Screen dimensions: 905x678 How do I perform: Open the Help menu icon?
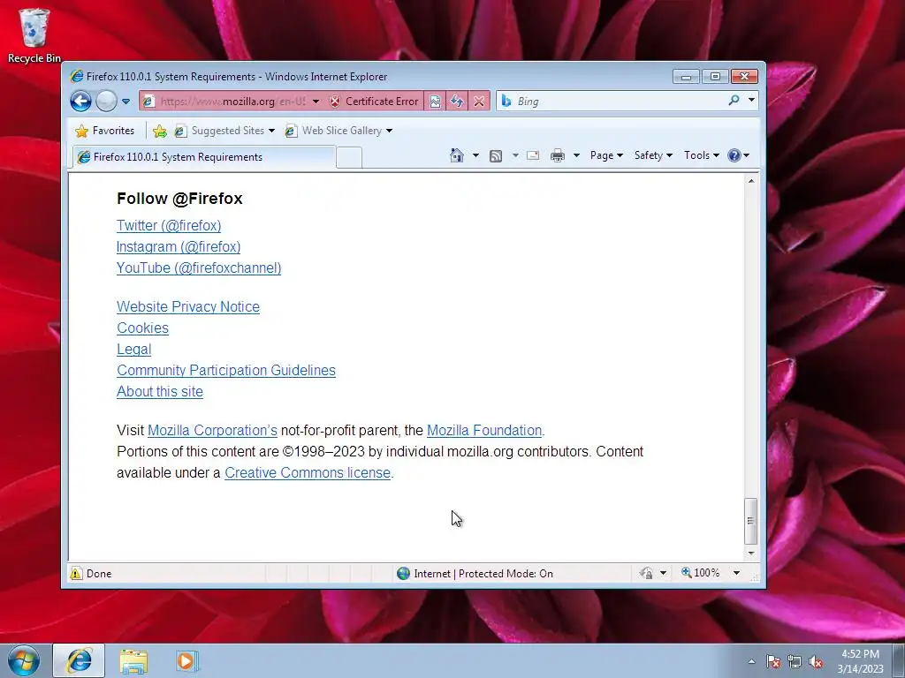click(738, 155)
